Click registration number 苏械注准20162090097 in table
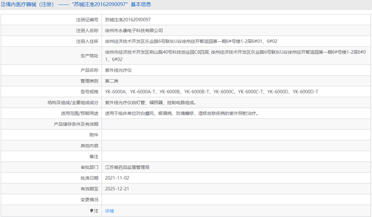This screenshot has width=372, height=217. click(x=128, y=20)
